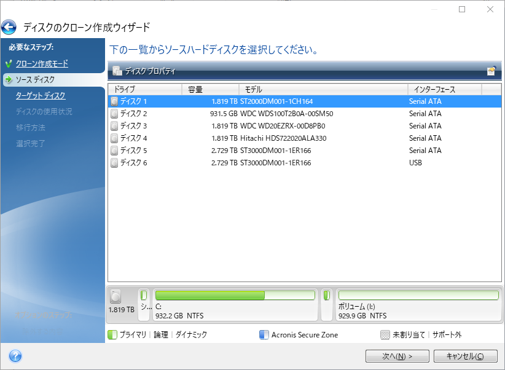Click the blue back arrow icon
505x370 pixels.
9,27
